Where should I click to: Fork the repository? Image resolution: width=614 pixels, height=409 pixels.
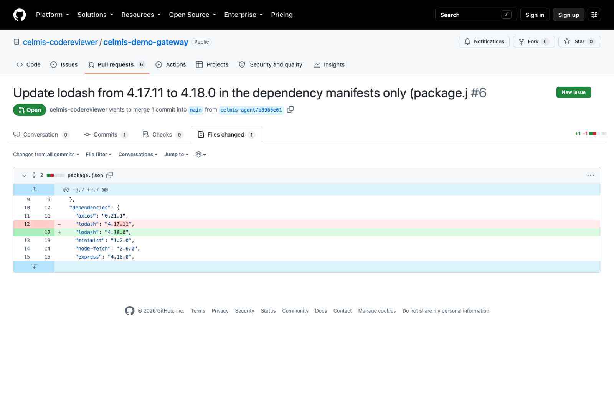tap(534, 41)
